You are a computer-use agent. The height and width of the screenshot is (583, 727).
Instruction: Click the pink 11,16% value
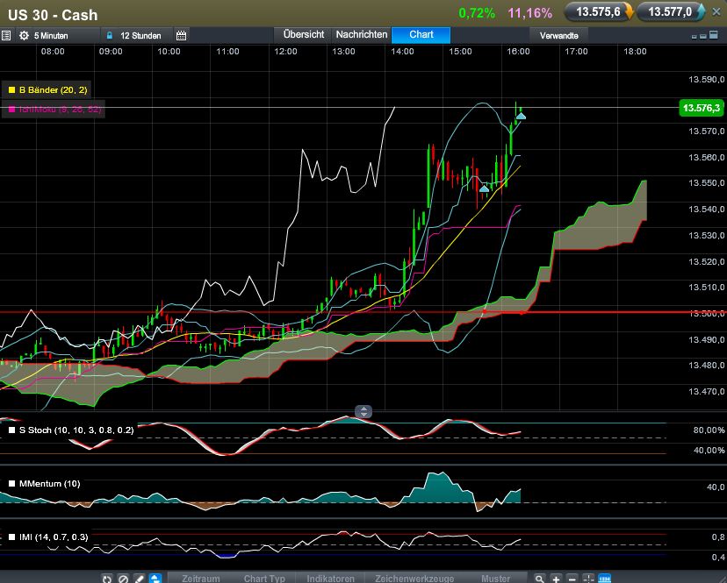tap(530, 13)
